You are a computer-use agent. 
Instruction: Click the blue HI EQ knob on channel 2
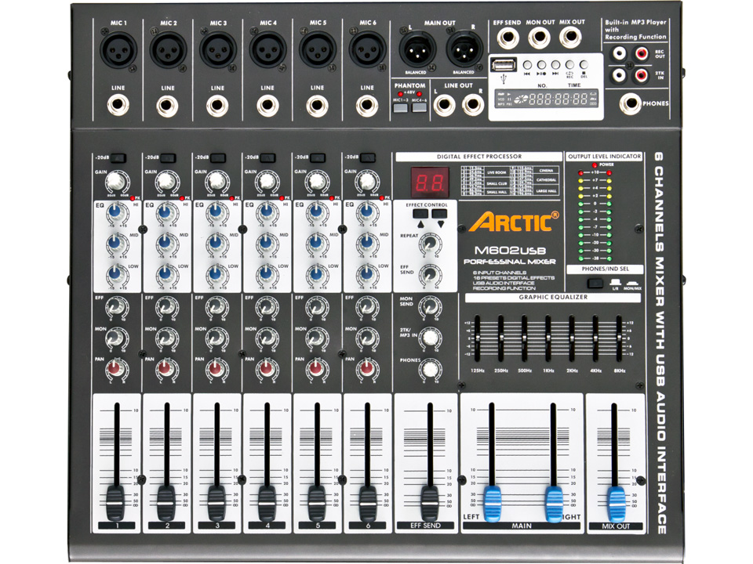165,212
